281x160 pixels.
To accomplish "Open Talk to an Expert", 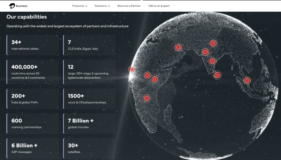I will (x=158, y=6).
